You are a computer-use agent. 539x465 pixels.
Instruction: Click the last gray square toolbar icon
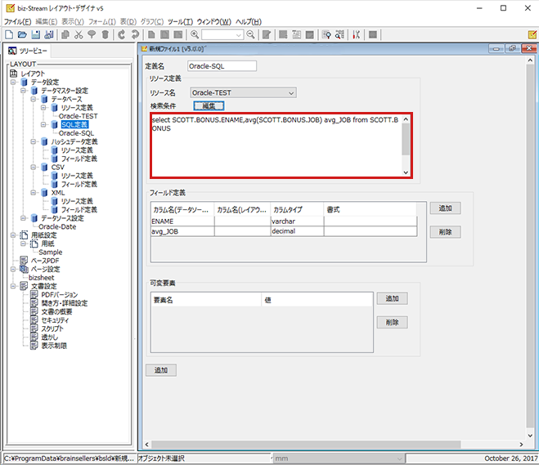click(x=373, y=34)
